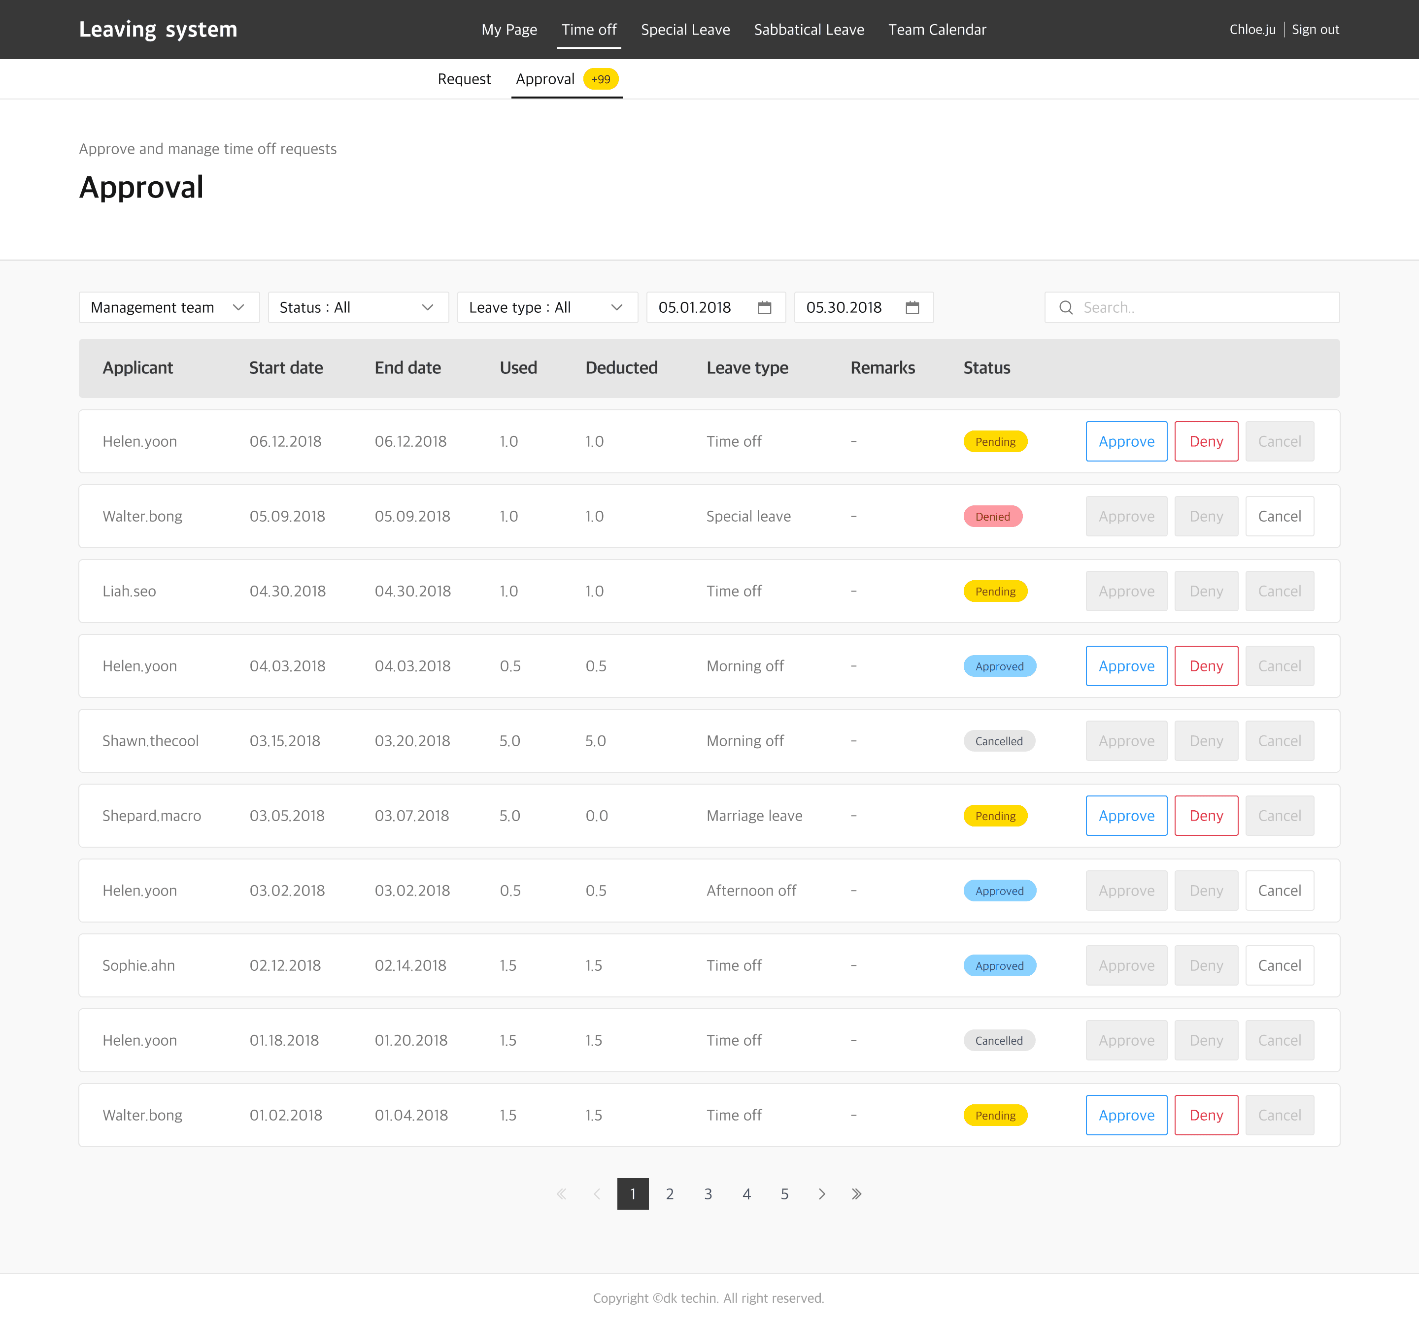Open the Status : All dropdown
The height and width of the screenshot is (1322, 1419).
(x=358, y=307)
